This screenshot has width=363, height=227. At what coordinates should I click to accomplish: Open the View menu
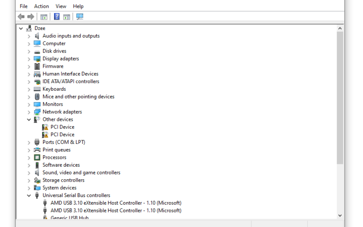pos(61,6)
